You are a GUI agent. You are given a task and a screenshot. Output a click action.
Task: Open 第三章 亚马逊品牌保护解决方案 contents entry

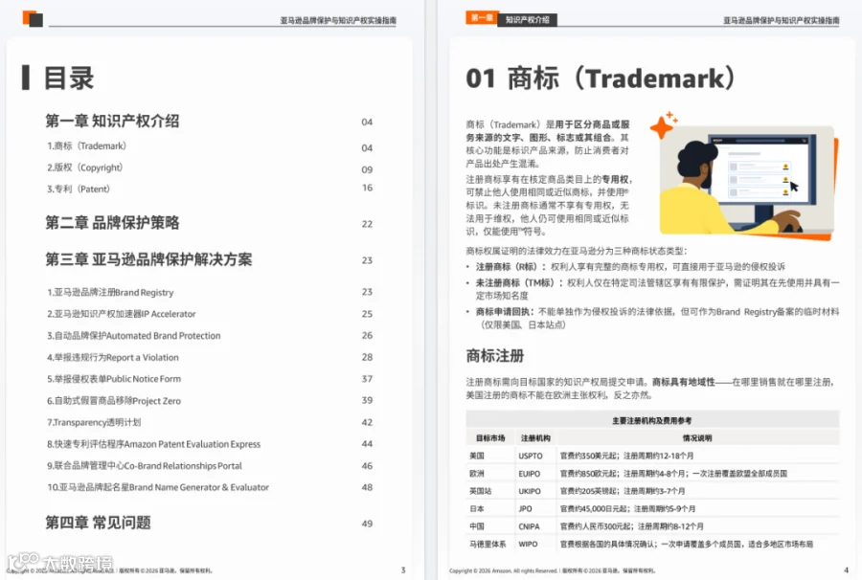click(148, 259)
